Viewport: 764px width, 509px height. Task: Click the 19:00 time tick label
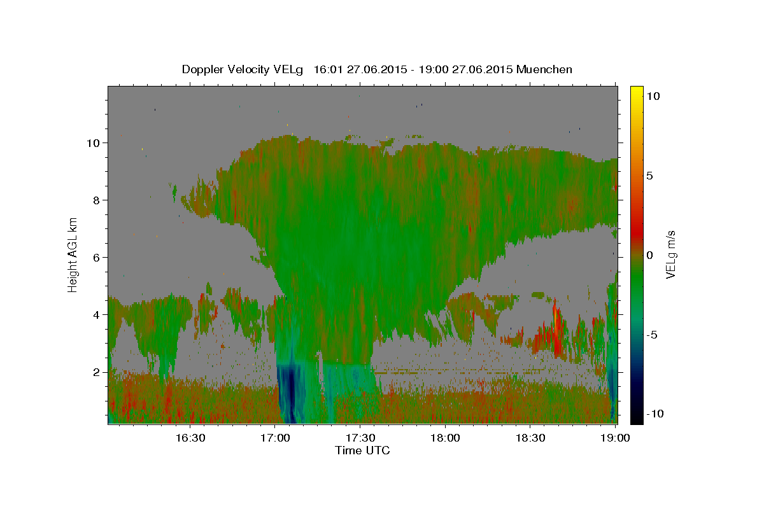click(x=615, y=438)
